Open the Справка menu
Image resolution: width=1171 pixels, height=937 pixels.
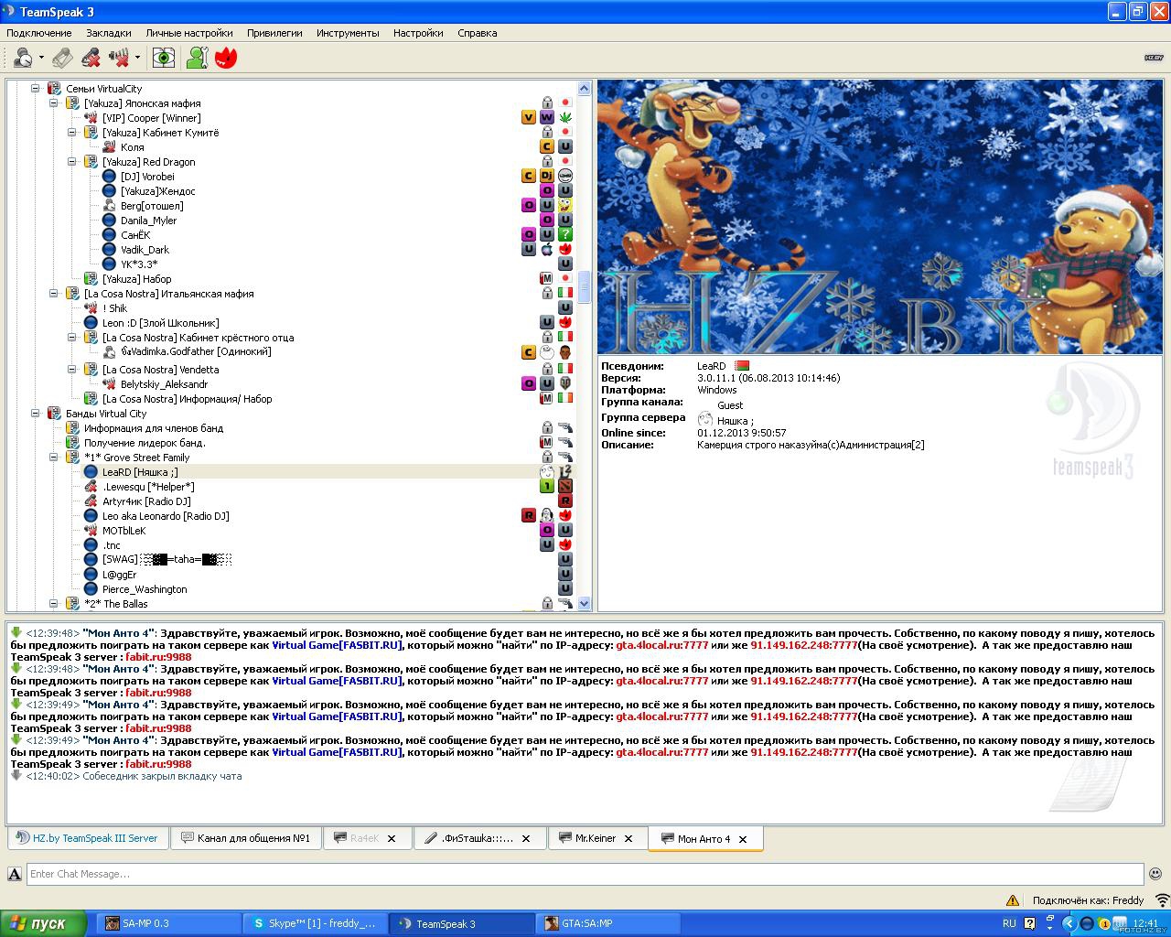pyautogui.click(x=477, y=33)
